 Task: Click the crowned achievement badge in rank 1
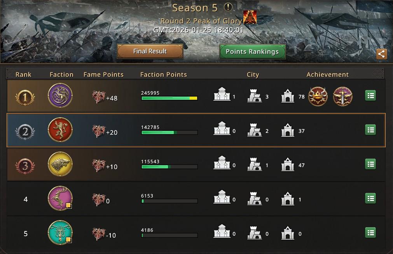pos(318,97)
